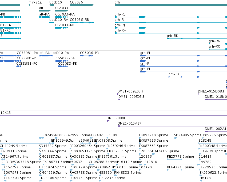Select EST RH06429.5prime

[83, 168]
